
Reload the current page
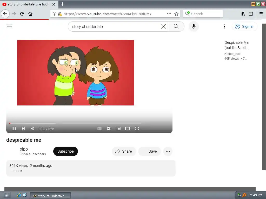click(x=22, y=14)
